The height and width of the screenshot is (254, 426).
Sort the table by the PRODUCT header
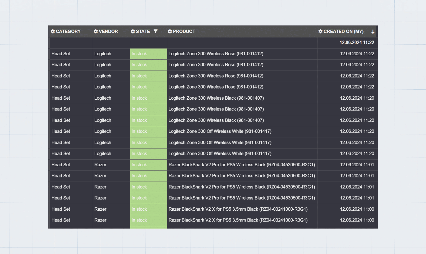[184, 31]
